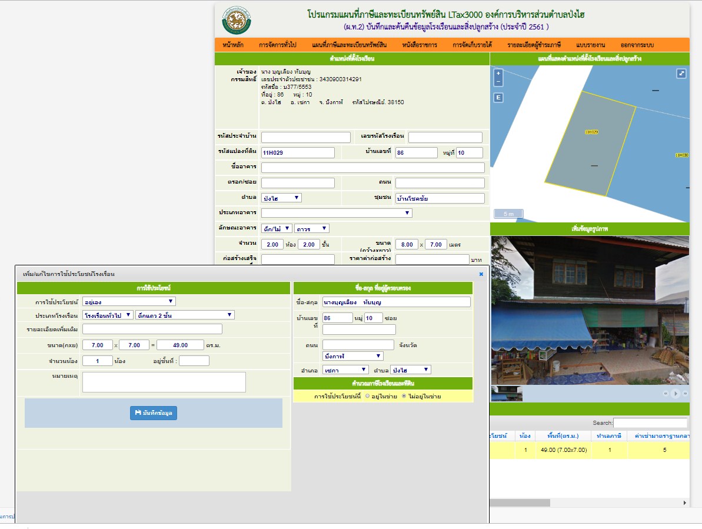Screen dimensions: 702x529
Task: Sort table by ห้อง column
Action: pos(525,436)
